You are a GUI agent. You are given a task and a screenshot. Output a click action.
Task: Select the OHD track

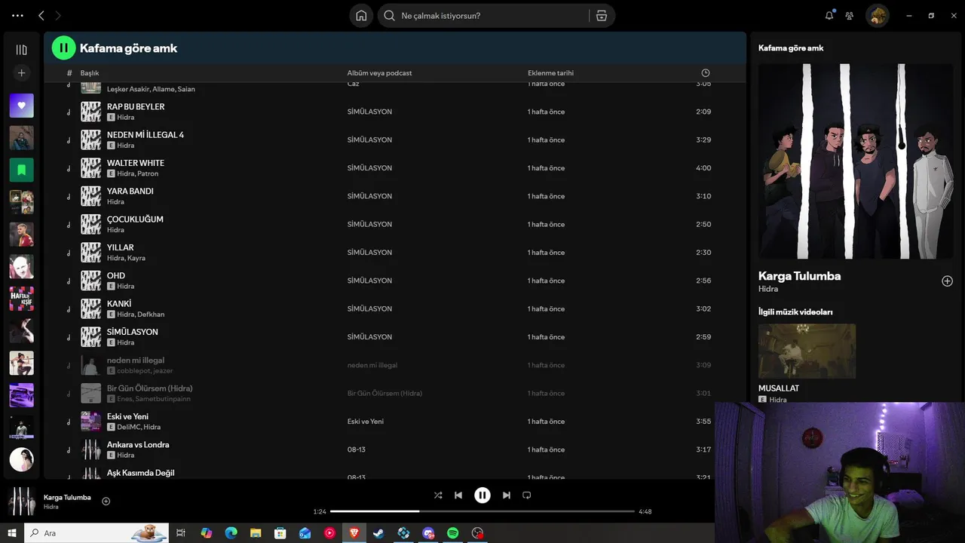394,281
